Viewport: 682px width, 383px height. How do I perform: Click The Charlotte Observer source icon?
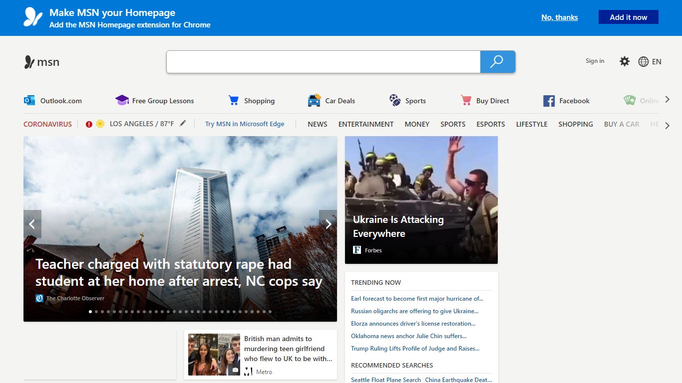pos(39,298)
